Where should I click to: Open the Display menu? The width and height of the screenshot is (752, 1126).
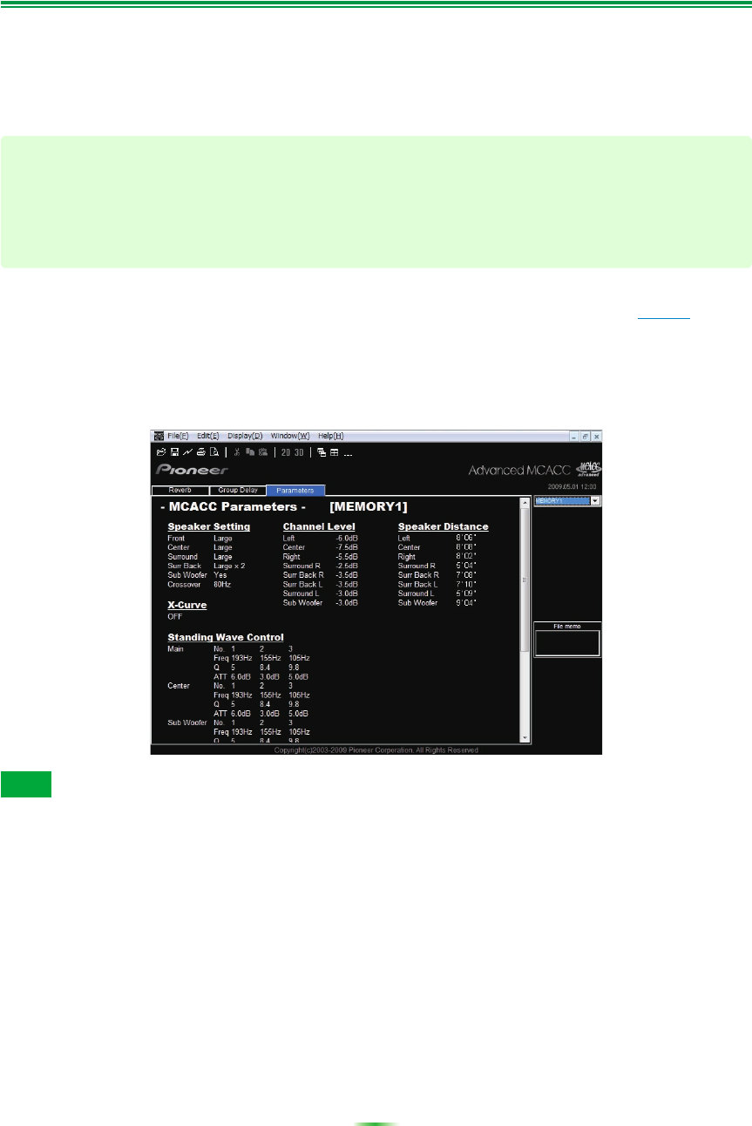245,436
